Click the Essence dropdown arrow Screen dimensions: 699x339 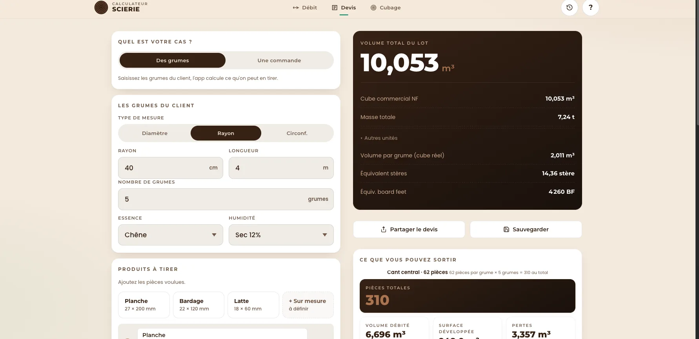click(214, 235)
